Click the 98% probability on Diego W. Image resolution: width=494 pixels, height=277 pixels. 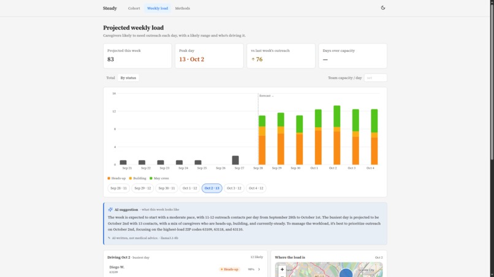point(251,270)
